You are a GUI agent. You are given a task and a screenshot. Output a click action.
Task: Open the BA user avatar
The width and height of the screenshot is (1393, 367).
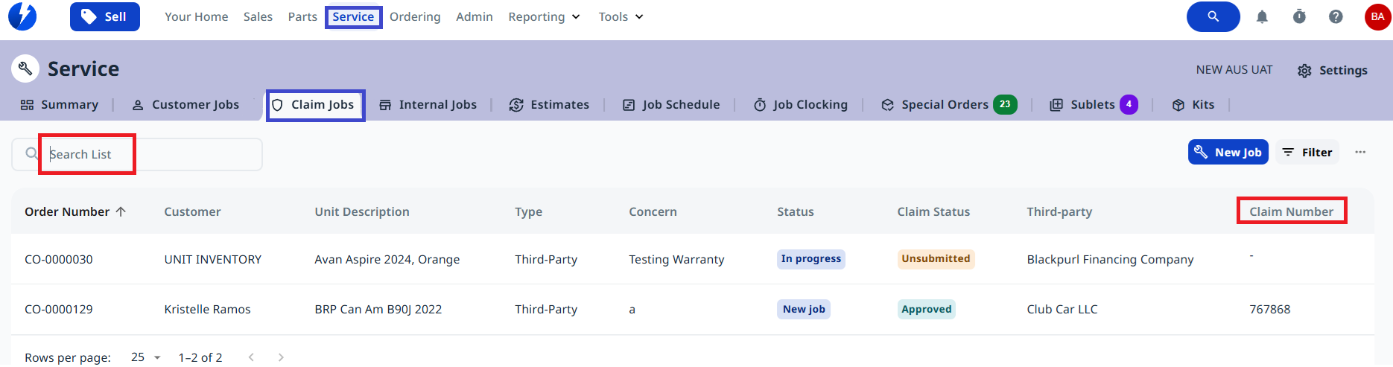click(1377, 16)
